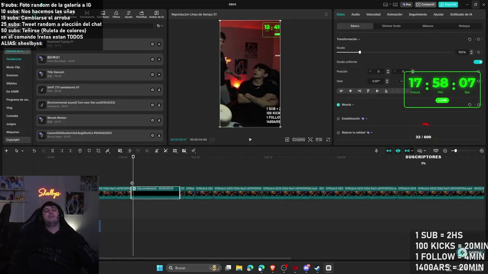Zoom out the timeline
The image size is (488, 274).
click(445, 151)
